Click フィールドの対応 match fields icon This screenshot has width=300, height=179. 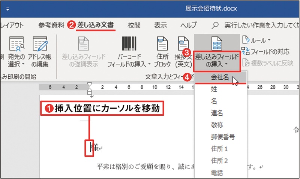click(x=246, y=51)
